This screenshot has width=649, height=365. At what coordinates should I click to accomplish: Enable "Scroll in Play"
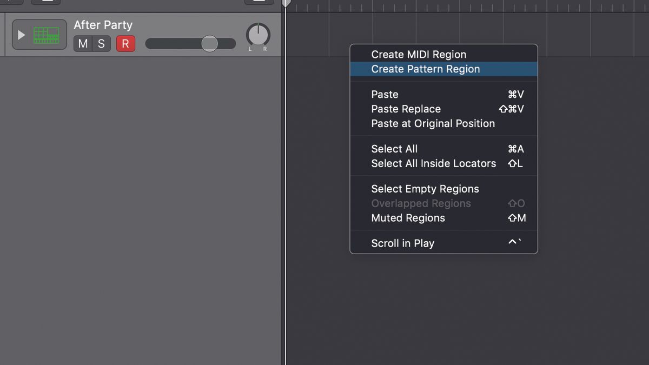click(402, 243)
